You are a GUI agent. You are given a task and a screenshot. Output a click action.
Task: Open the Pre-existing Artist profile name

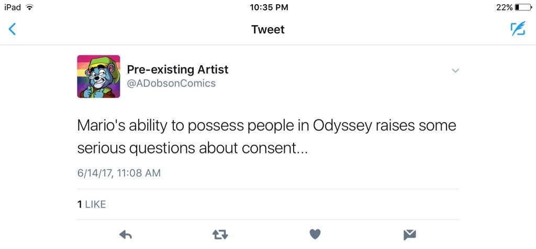pyautogui.click(x=178, y=69)
